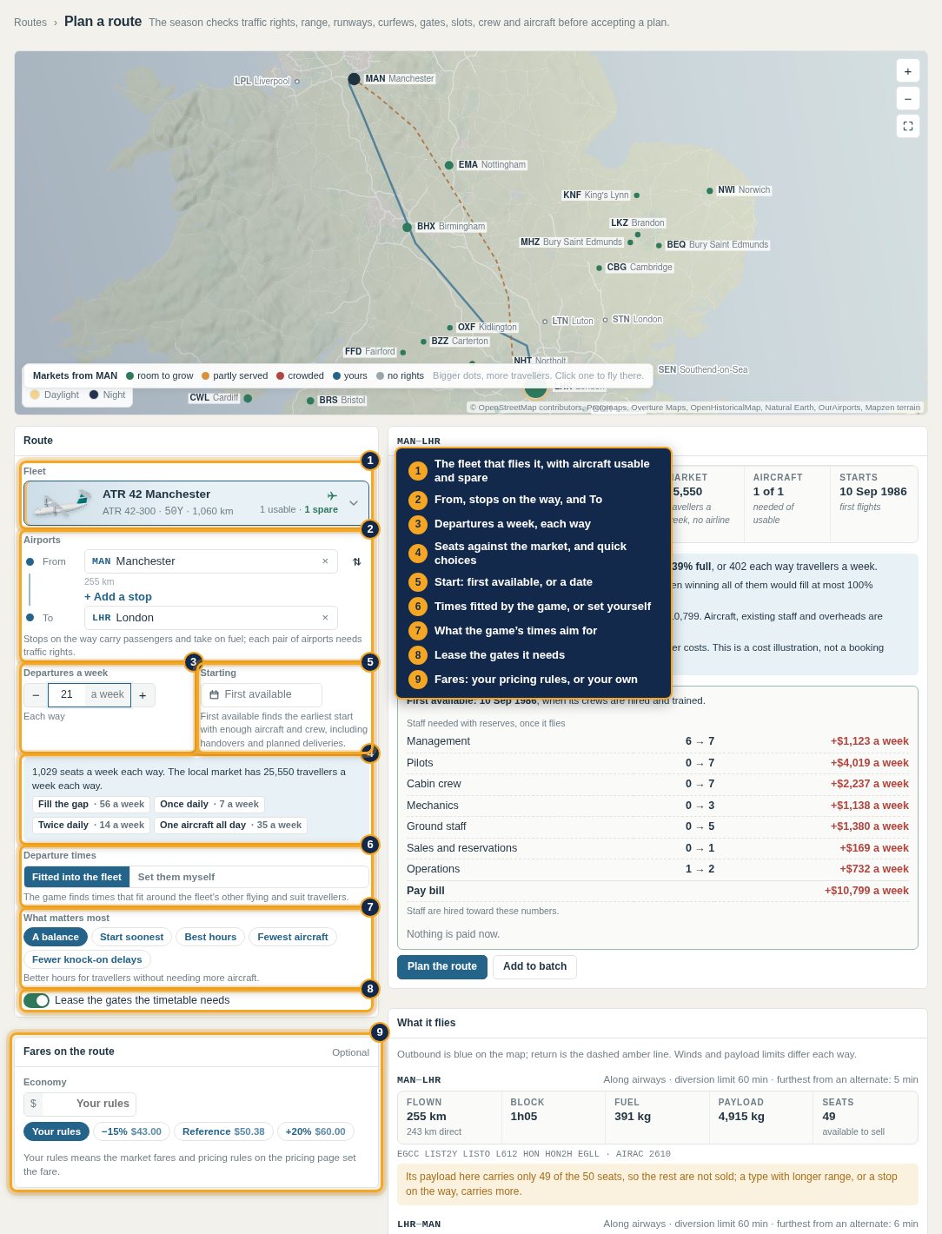Click the NWI Norwich map marker
The image size is (942, 1234).
709,190
